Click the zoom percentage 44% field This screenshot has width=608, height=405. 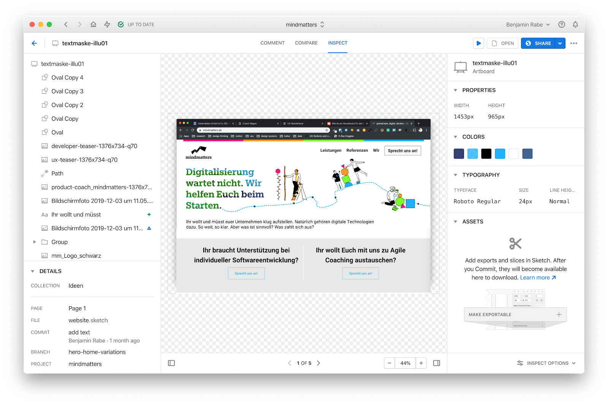tap(405, 363)
